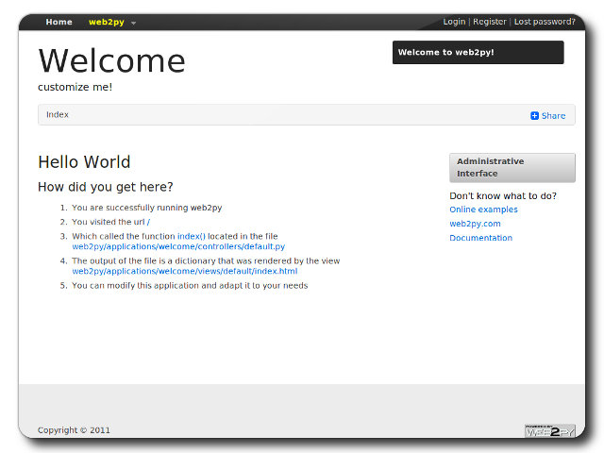Open the views/default/index.html file link
The image size is (604, 453).
[184, 271]
